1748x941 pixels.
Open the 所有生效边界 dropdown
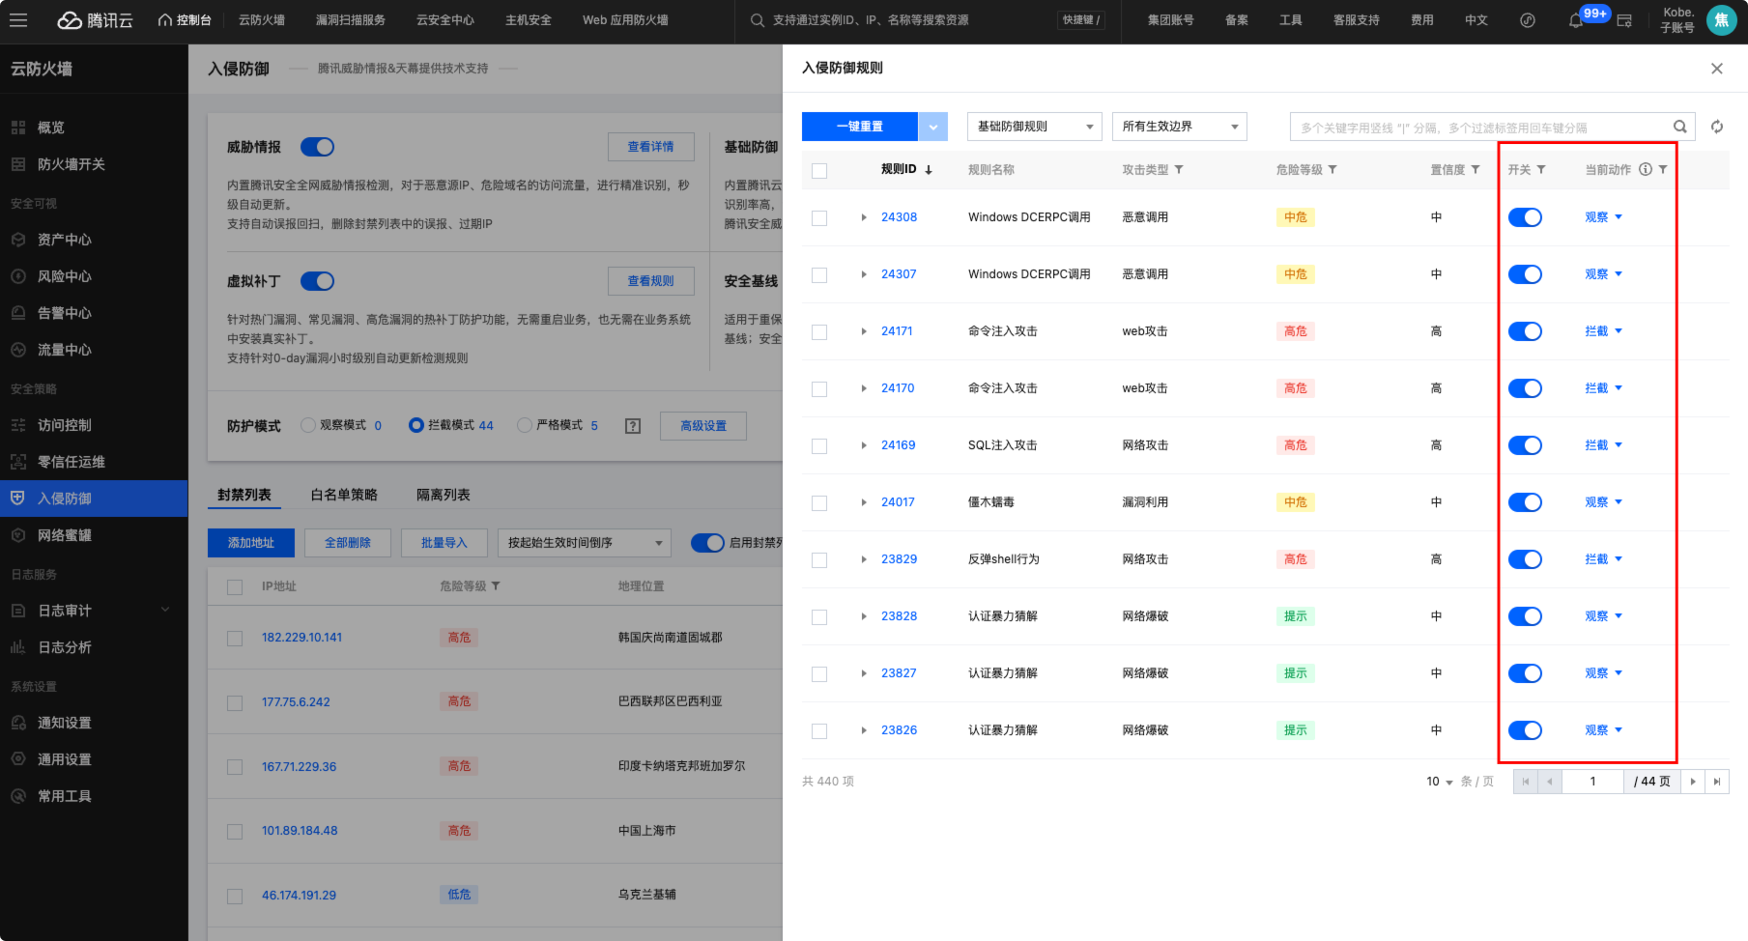[1179, 127]
